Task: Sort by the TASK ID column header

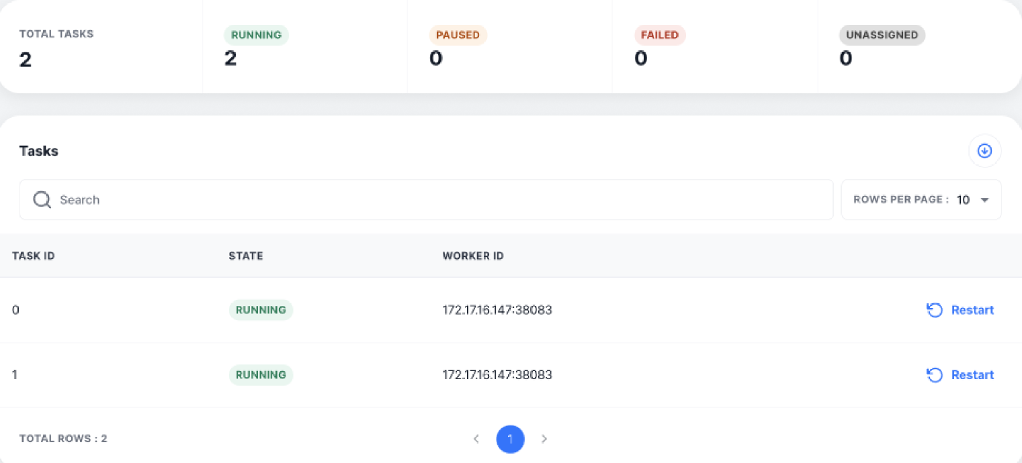Action: pos(33,256)
